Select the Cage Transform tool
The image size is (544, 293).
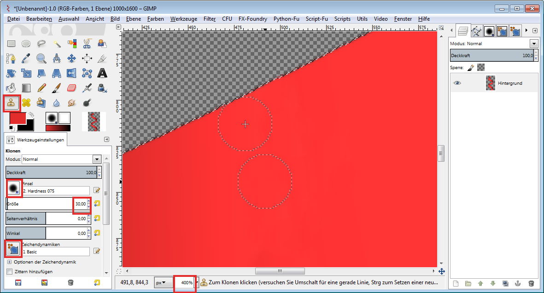87,73
